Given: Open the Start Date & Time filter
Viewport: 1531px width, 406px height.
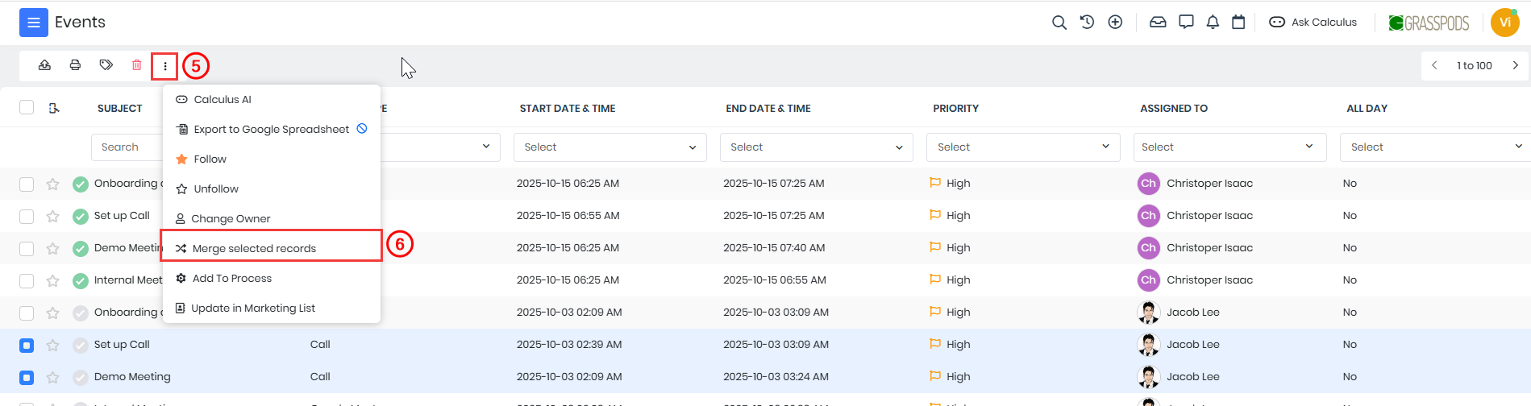Looking at the screenshot, I should click(609, 147).
